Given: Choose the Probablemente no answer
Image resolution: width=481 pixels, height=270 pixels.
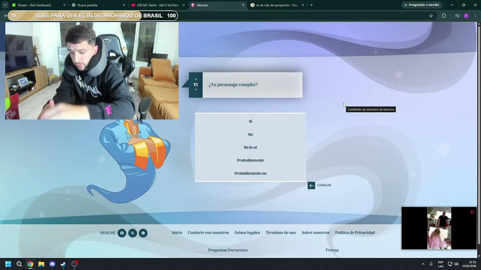Looking at the screenshot, I should coord(250,173).
